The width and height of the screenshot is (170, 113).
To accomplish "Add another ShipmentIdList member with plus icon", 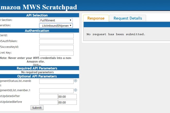I will pos(75,90).
